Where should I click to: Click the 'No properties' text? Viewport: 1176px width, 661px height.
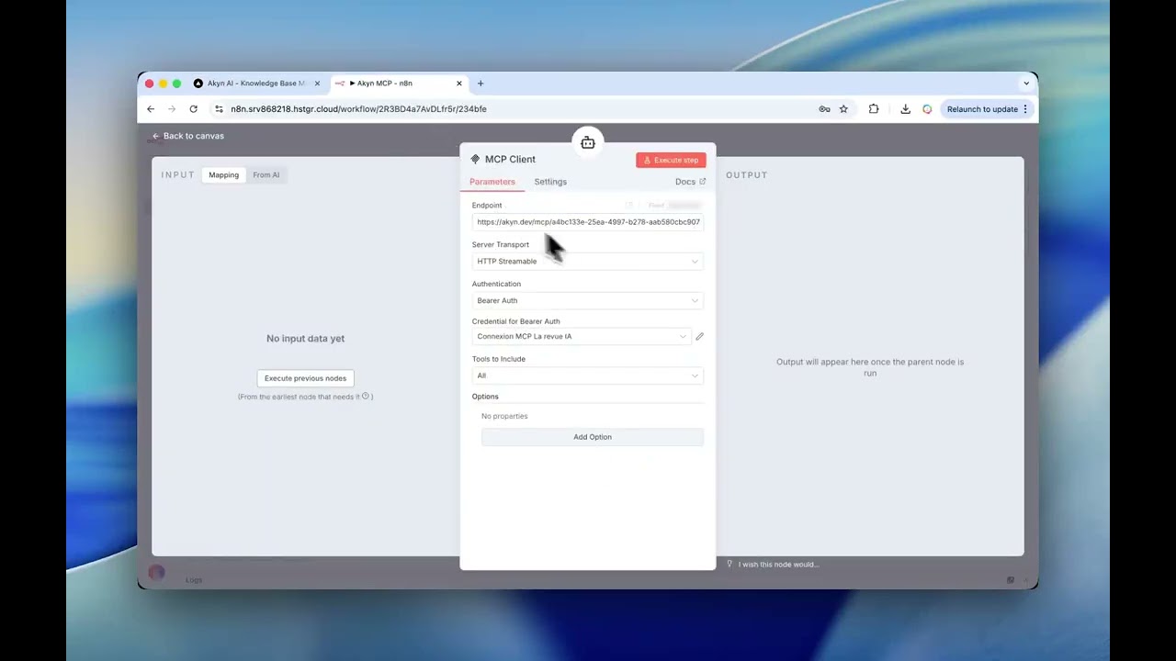click(504, 417)
